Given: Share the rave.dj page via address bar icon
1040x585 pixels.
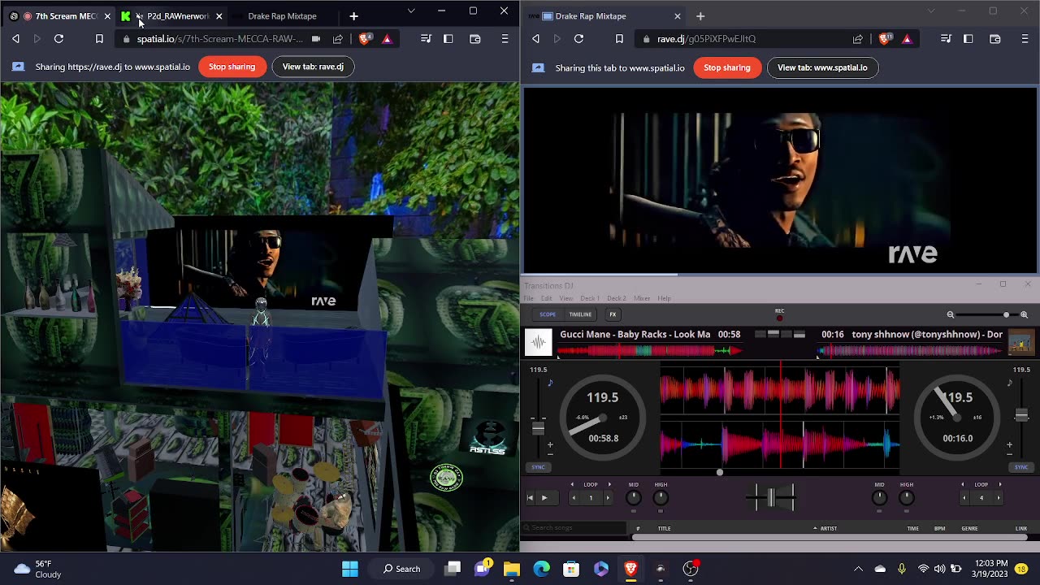Looking at the screenshot, I should pos(858,38).
